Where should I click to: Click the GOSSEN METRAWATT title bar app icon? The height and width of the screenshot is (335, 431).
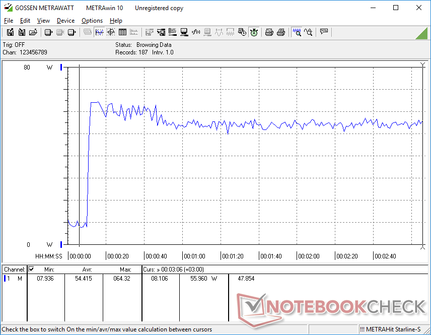[9, 8]
